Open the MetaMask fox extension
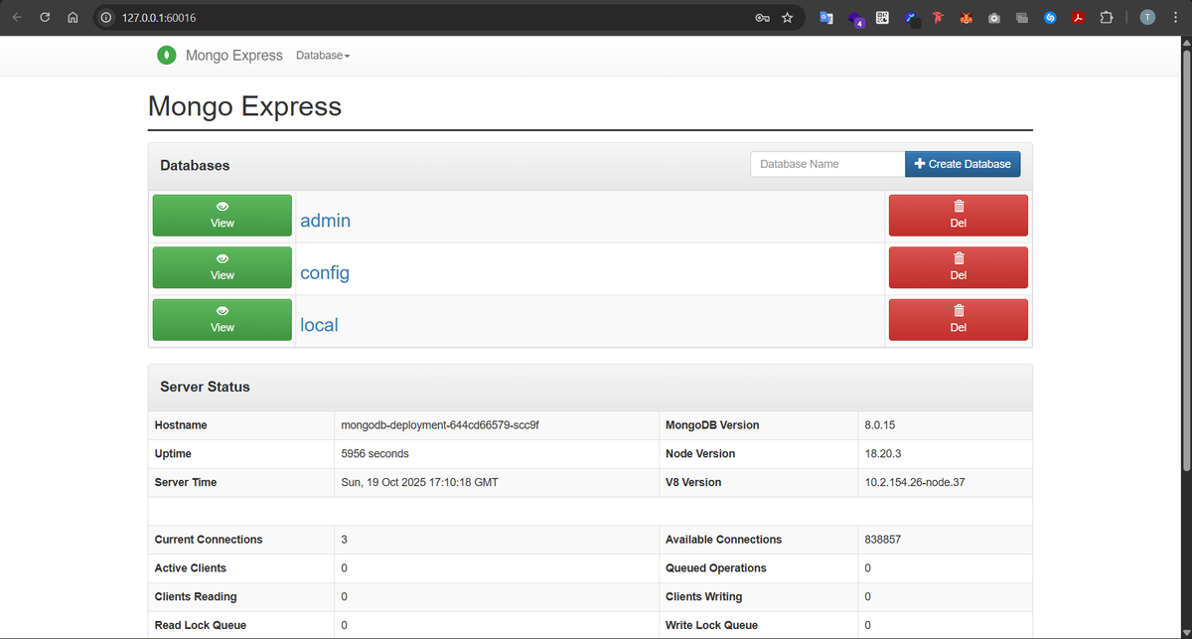This screenshot has height=639, width=1192. [966, 18]
